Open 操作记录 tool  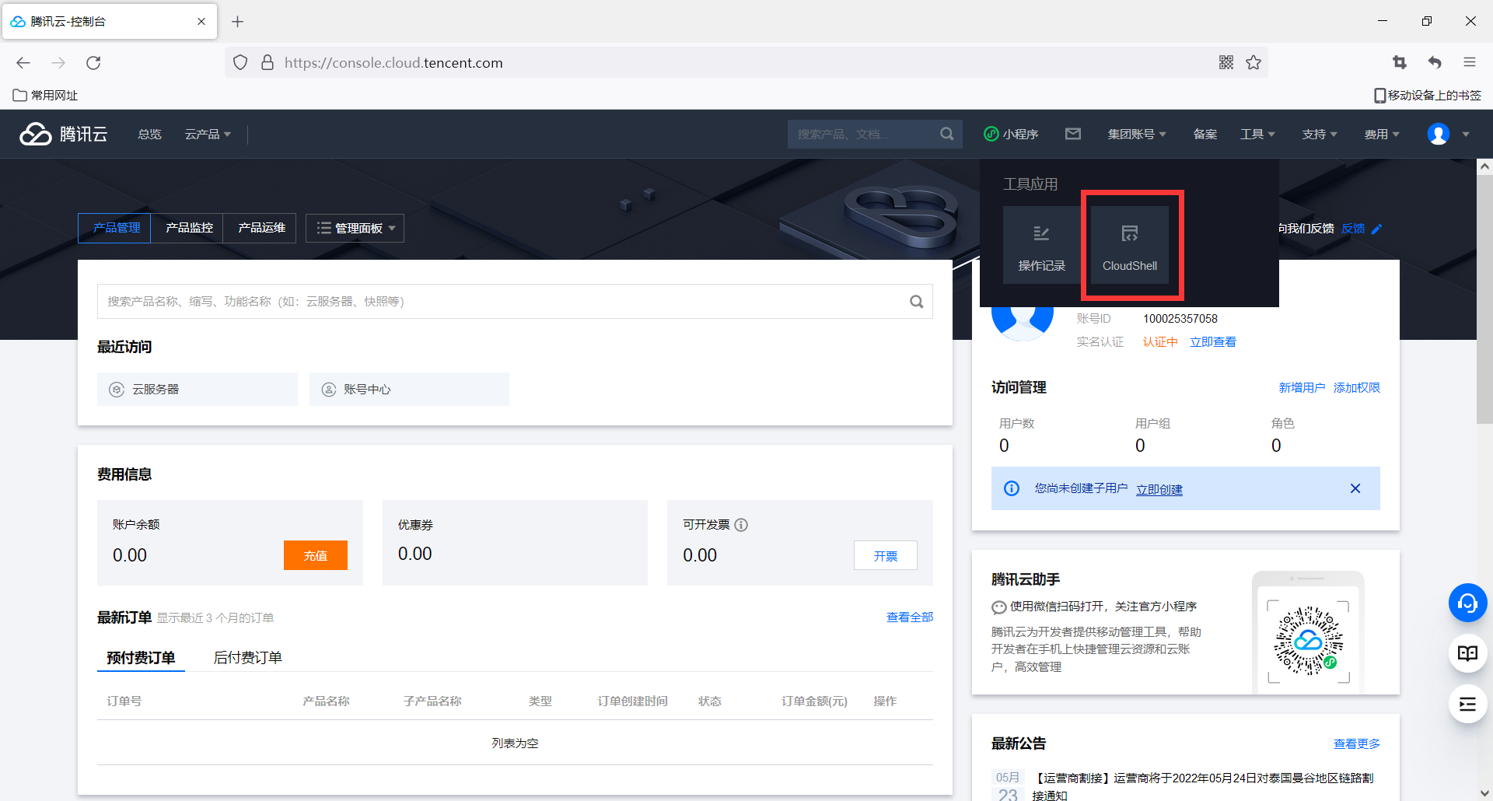coord(1042,245)
